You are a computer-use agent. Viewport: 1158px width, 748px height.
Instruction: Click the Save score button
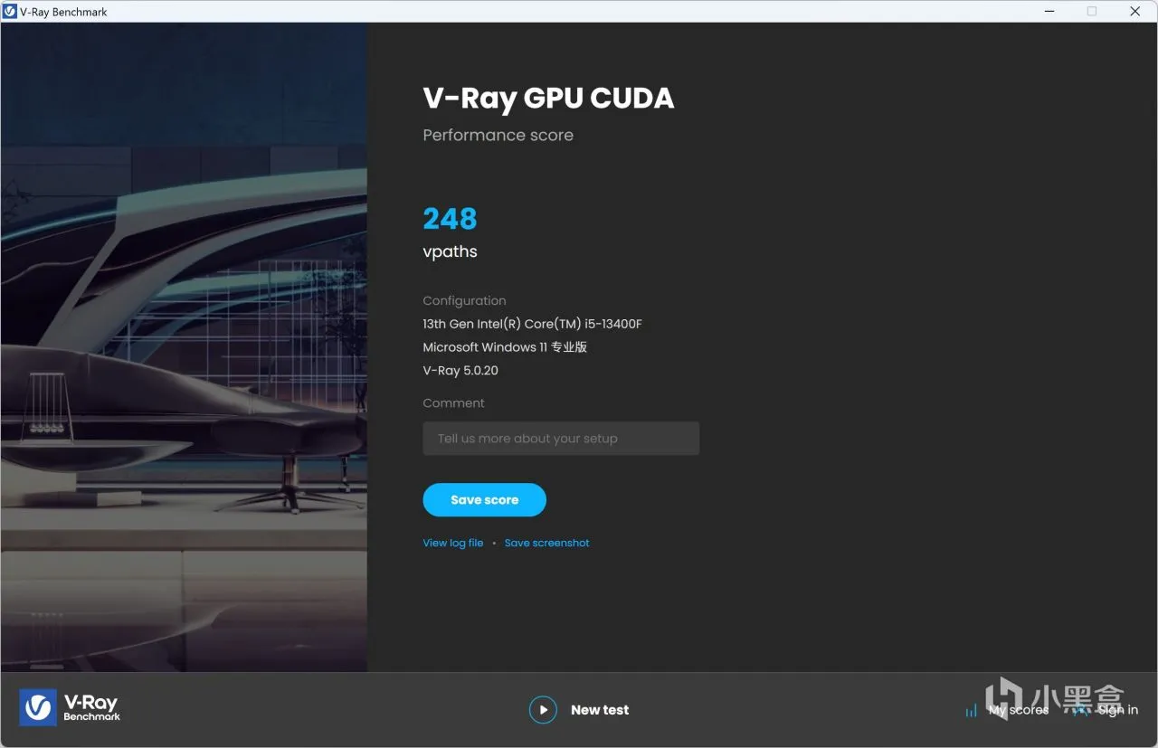click(x=484, y=499)
